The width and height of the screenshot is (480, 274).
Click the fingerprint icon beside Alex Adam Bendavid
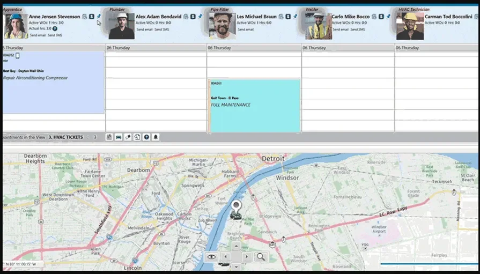[186, 17]
